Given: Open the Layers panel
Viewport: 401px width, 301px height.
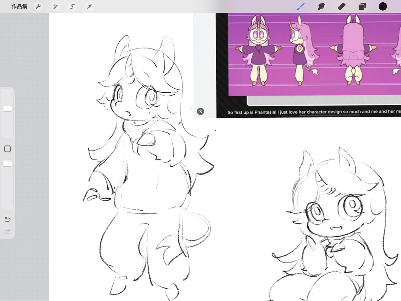Looking at the screenshot, I should click(x=362, y=6).
